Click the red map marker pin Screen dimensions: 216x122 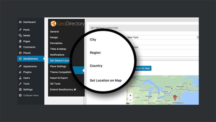click(175, 98)
